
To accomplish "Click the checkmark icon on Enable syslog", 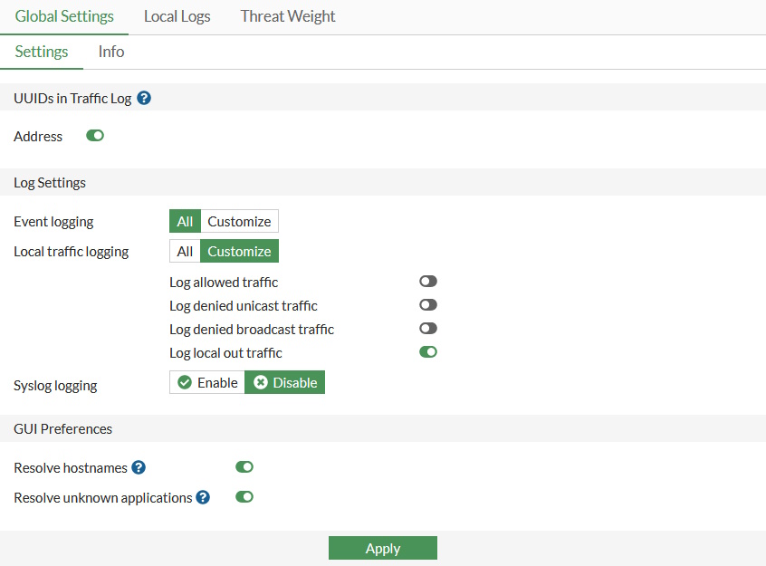I will coord(184,382).
